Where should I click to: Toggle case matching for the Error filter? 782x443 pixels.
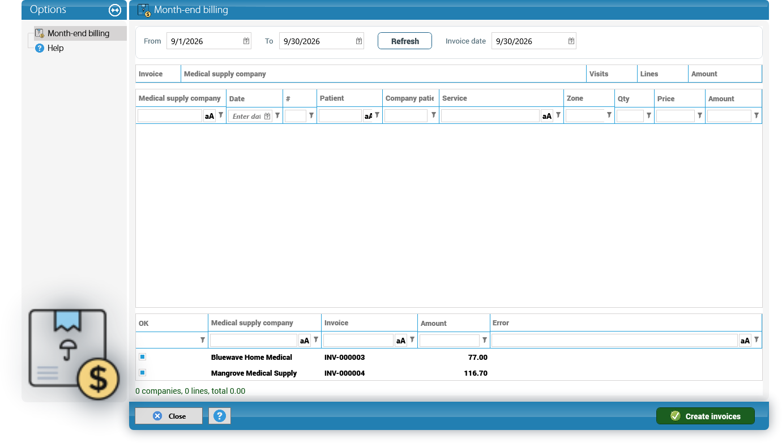[745, 341]
